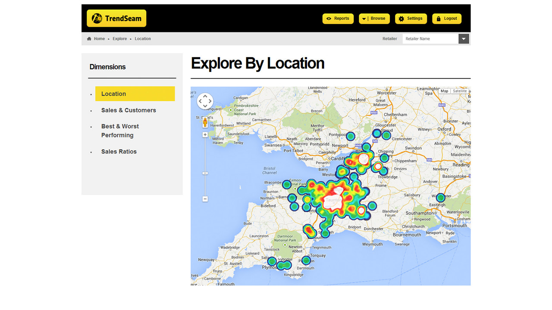Click the Sales Ratios sidebar entry
Screen dimensions: 552x310
[x=119, y=152]
